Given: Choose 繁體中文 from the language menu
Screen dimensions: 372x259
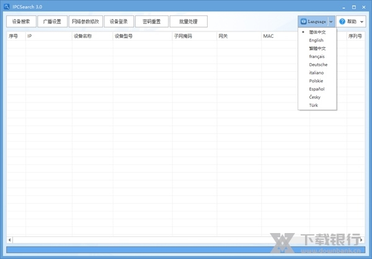Looking at the screenshot, I should pos(317,48).
